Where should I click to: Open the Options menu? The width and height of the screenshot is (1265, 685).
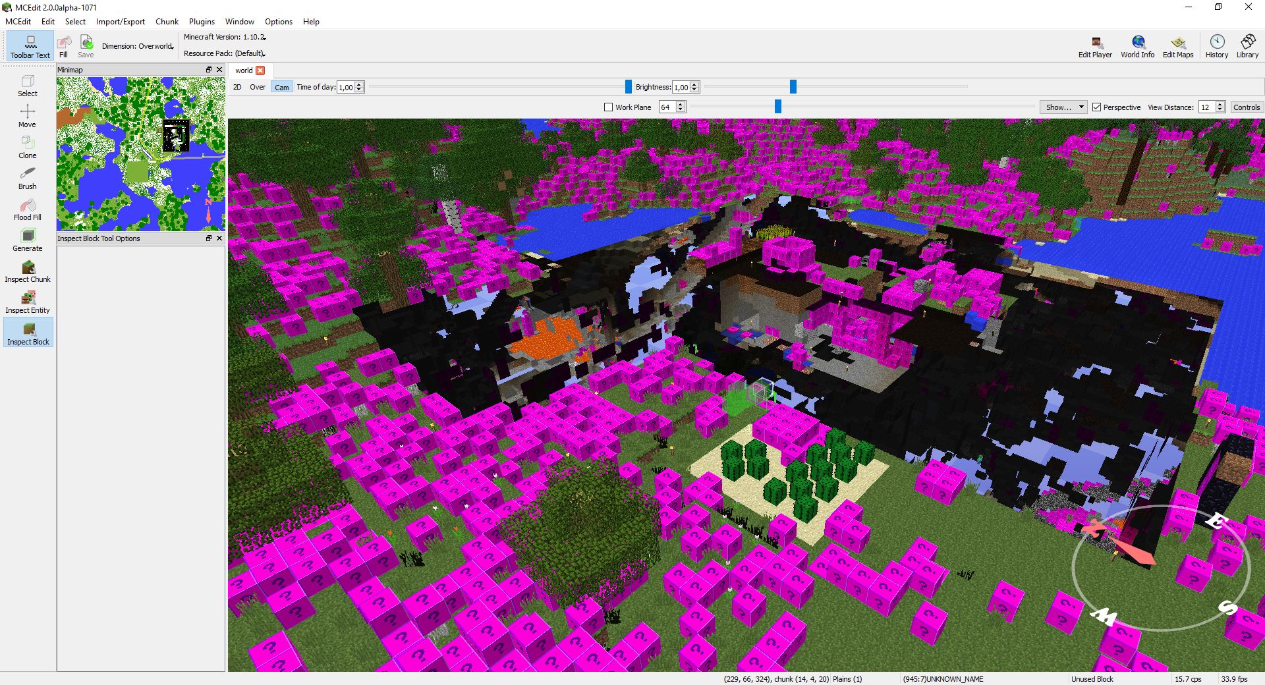pos(279,22)
